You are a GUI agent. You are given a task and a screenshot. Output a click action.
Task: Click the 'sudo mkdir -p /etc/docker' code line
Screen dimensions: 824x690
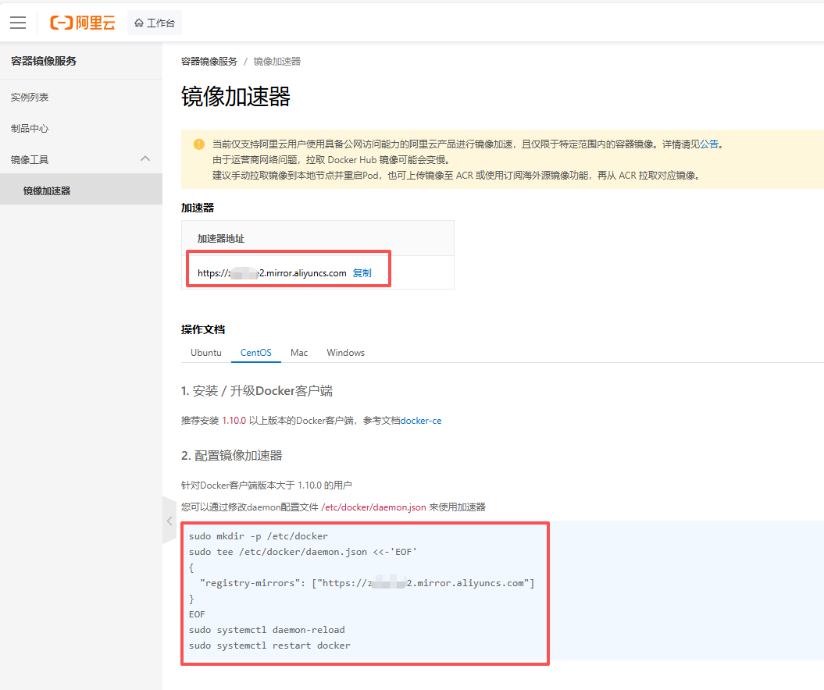258,536
